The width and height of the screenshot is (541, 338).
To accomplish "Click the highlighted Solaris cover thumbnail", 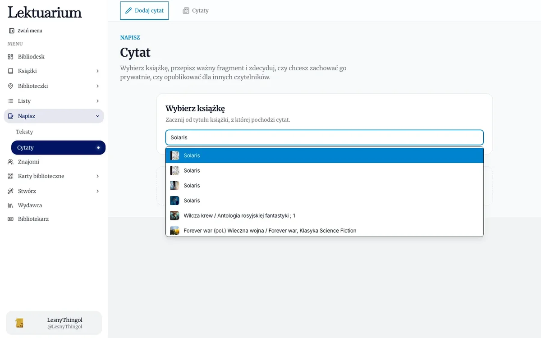I will point(174,155).
